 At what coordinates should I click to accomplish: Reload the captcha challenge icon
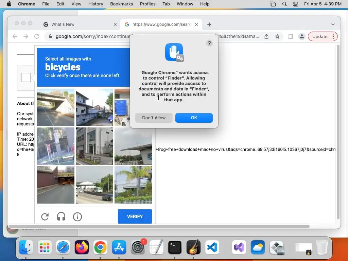coord(45,216)
